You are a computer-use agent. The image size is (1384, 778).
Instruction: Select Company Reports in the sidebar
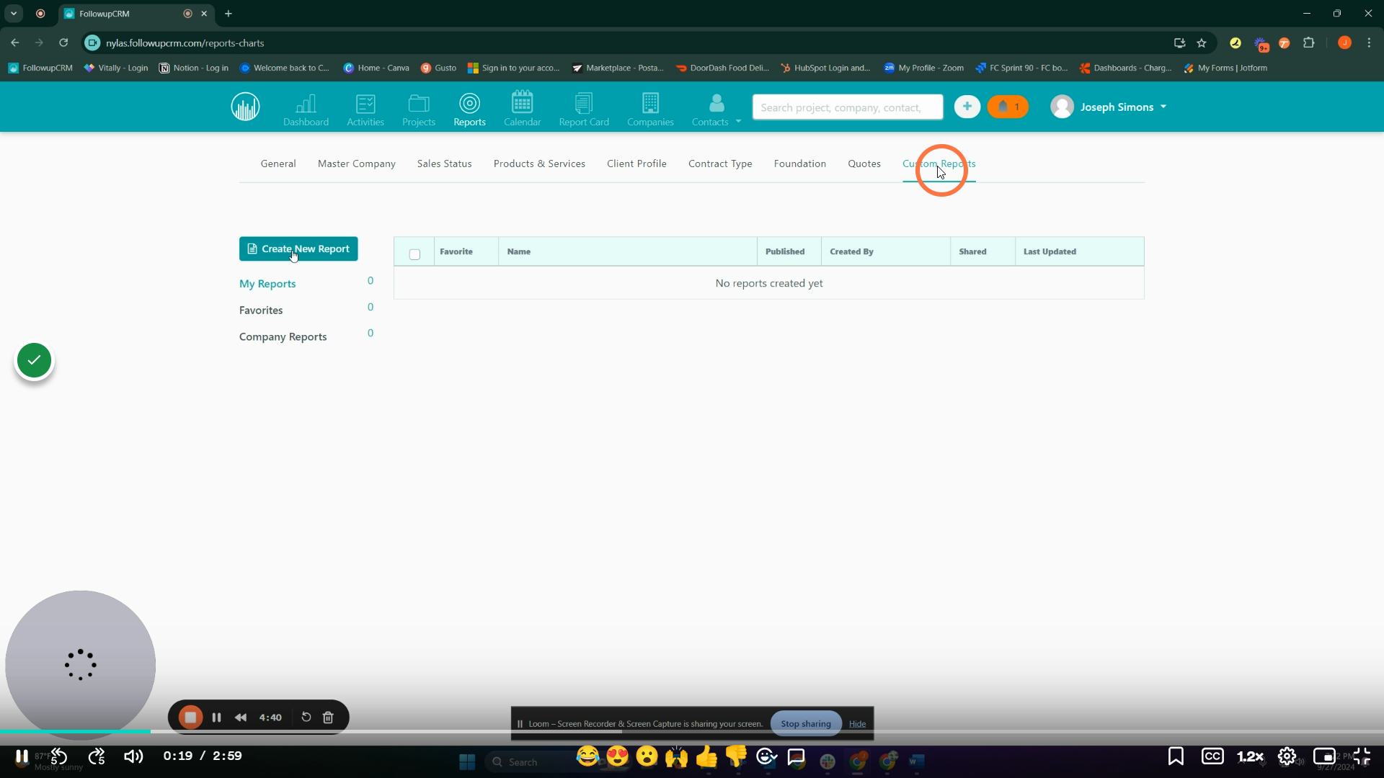point(283,337)
